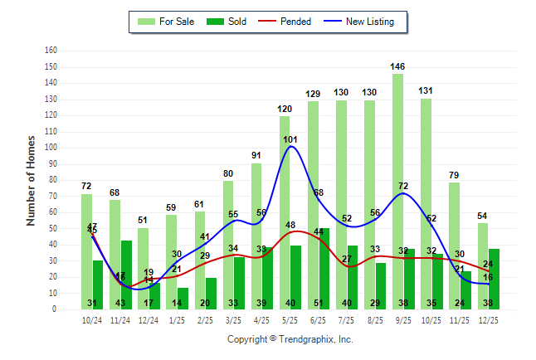Screen dimensions: 536x360
Task: Click the 5/25 label on the x-axis
Action: click(290, 319)
